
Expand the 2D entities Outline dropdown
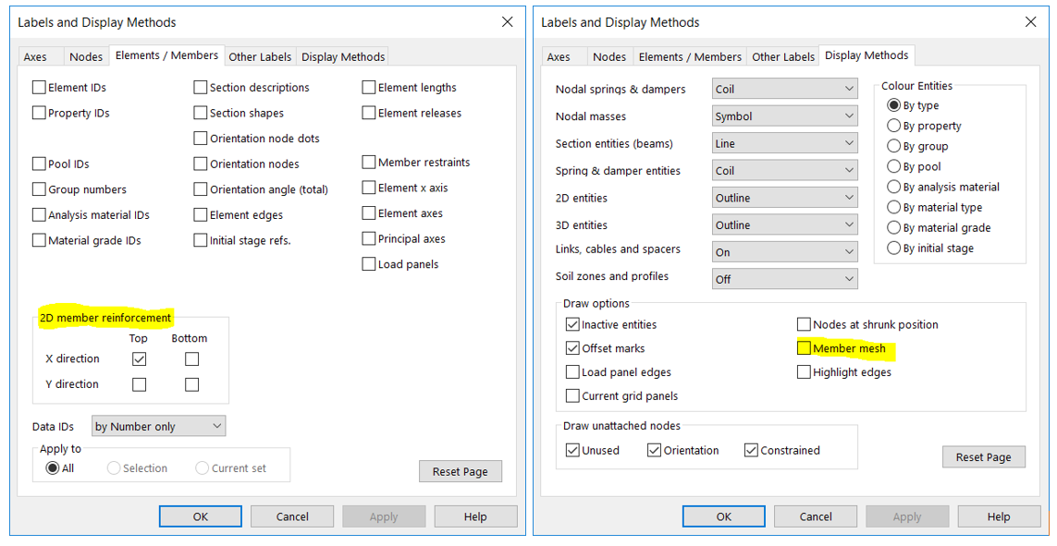point(784,198)
